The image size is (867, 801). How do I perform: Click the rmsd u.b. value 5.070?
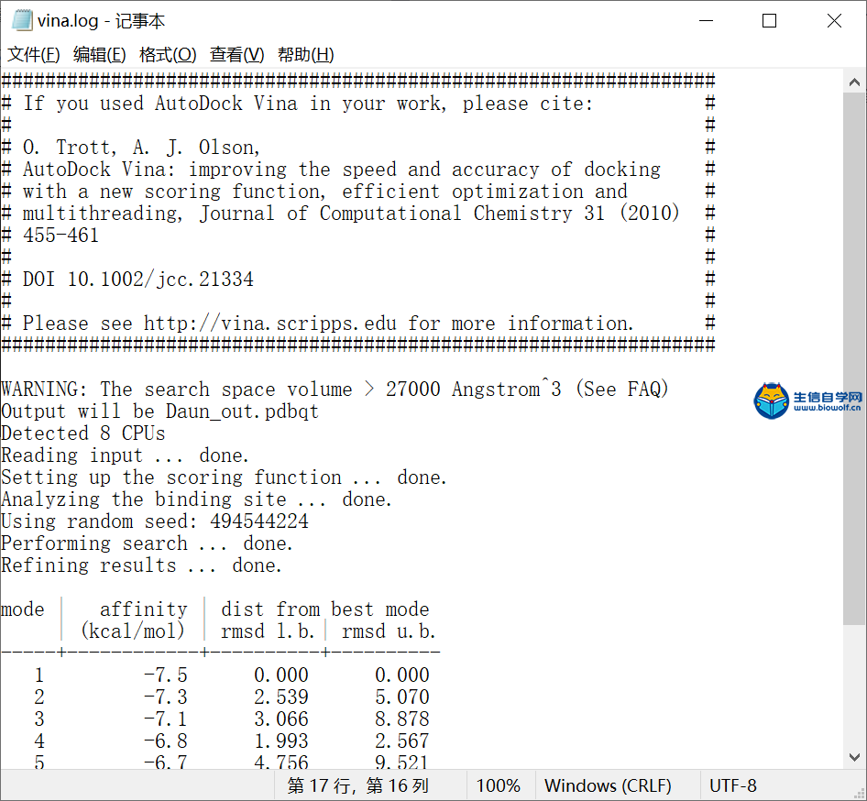[x=402, y=697]
